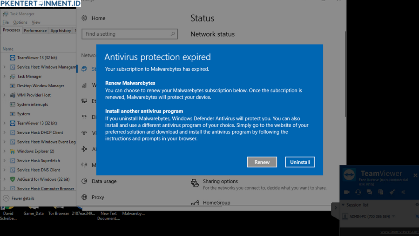Open Session list settings gear in TeamViewer

417,205
